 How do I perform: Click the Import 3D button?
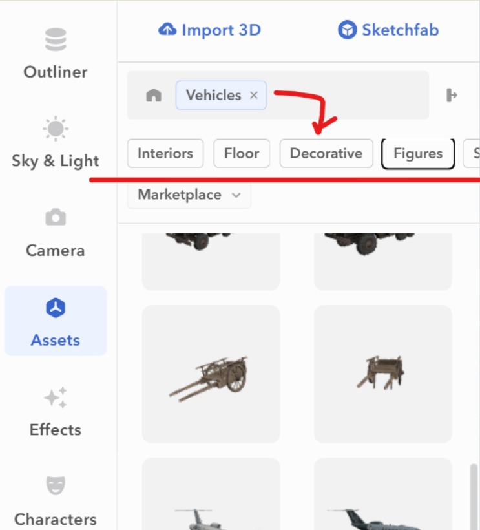tap(210, 30)
